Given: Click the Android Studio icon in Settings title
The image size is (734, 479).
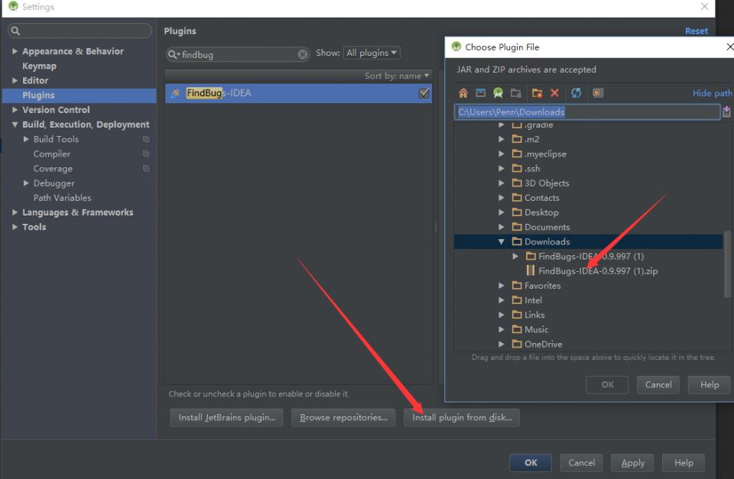Looking at the screenshot, I should tap(13, 7).
